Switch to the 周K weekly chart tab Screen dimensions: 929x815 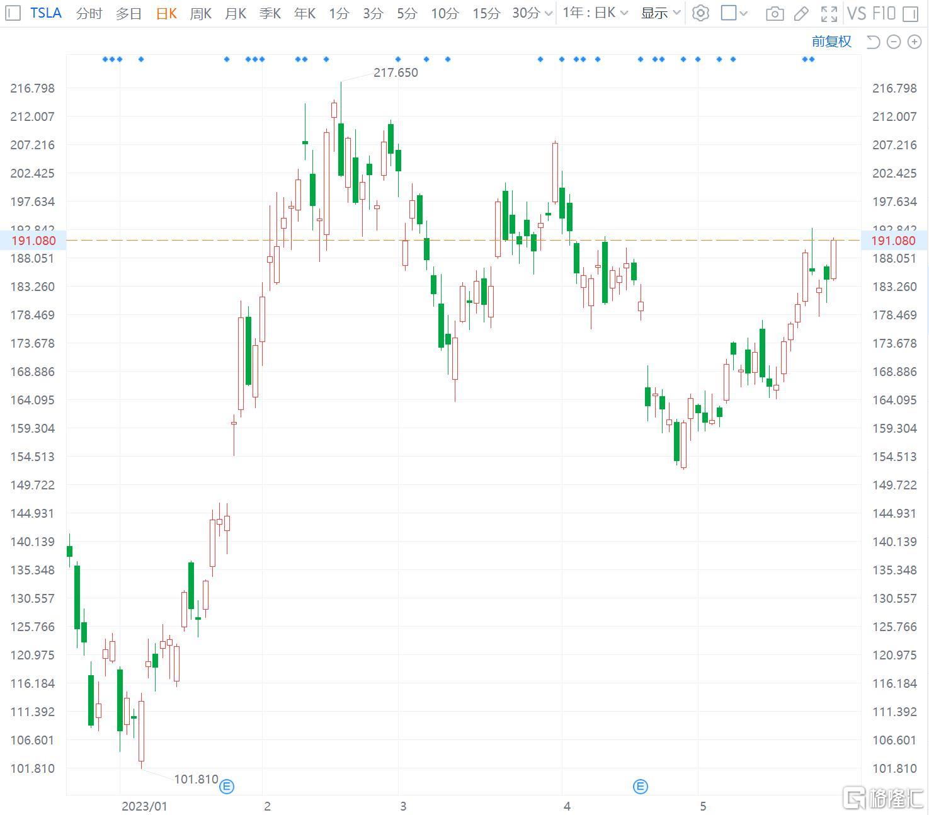tap(200, 13)
